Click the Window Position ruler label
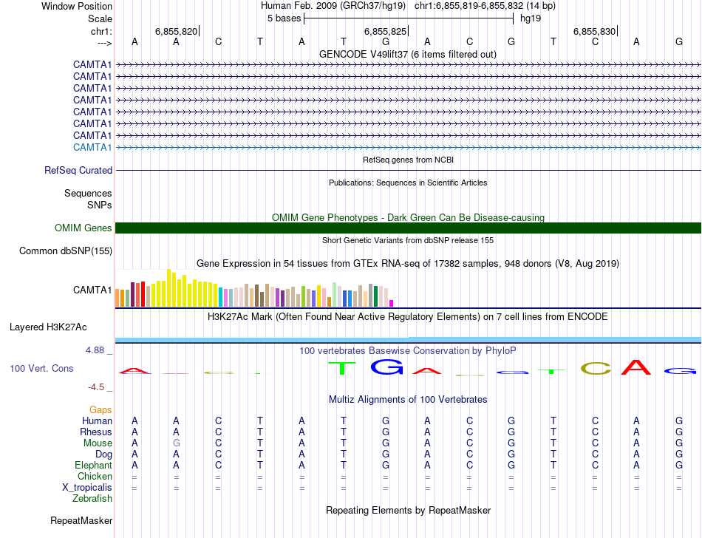 point(77,6)
